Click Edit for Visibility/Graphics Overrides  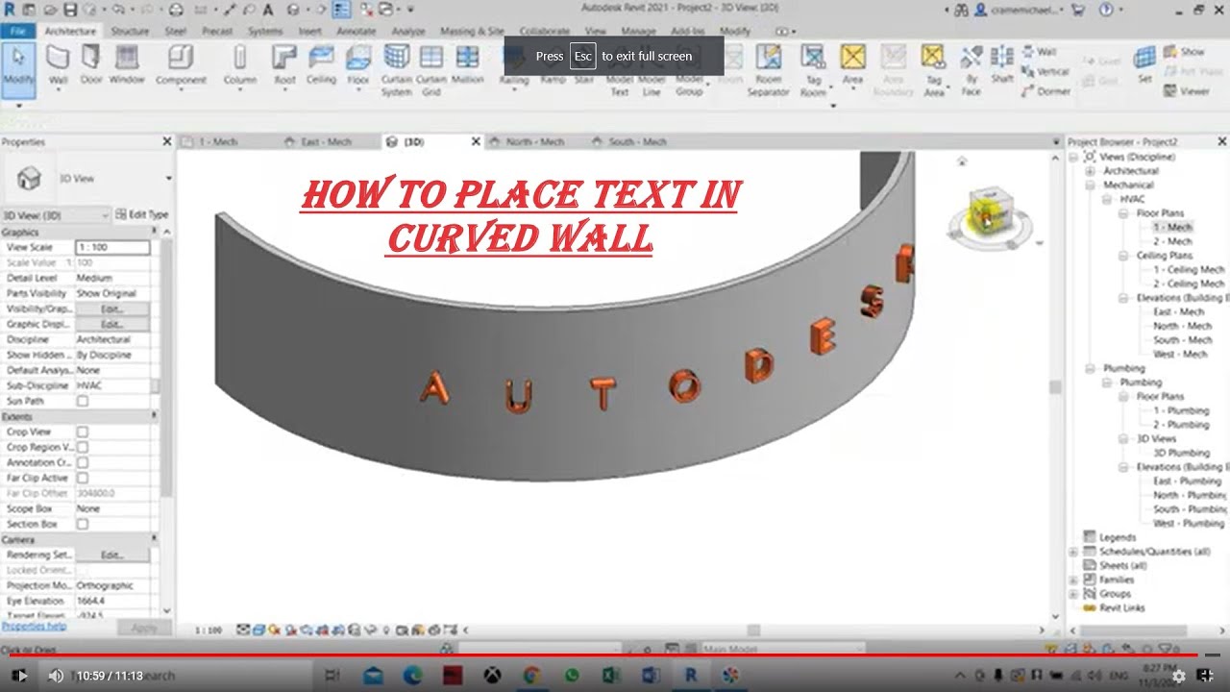112,309
